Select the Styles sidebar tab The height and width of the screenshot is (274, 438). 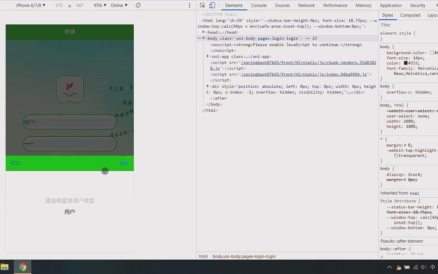coord(387,15)
